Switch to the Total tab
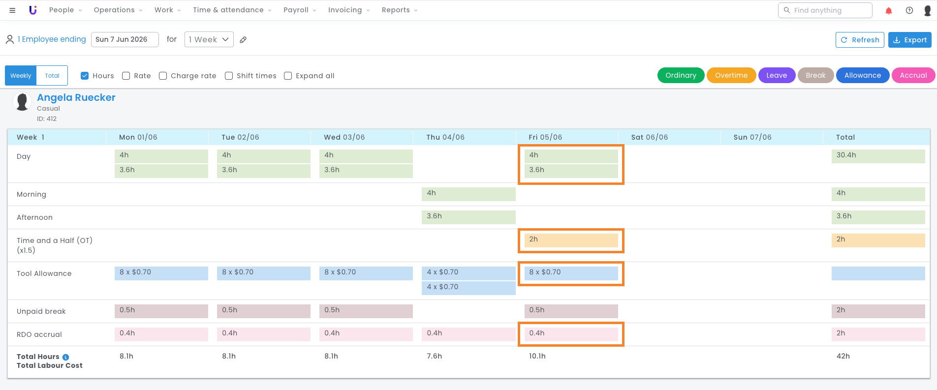This screenshot has height=390, width=937. 52,76
